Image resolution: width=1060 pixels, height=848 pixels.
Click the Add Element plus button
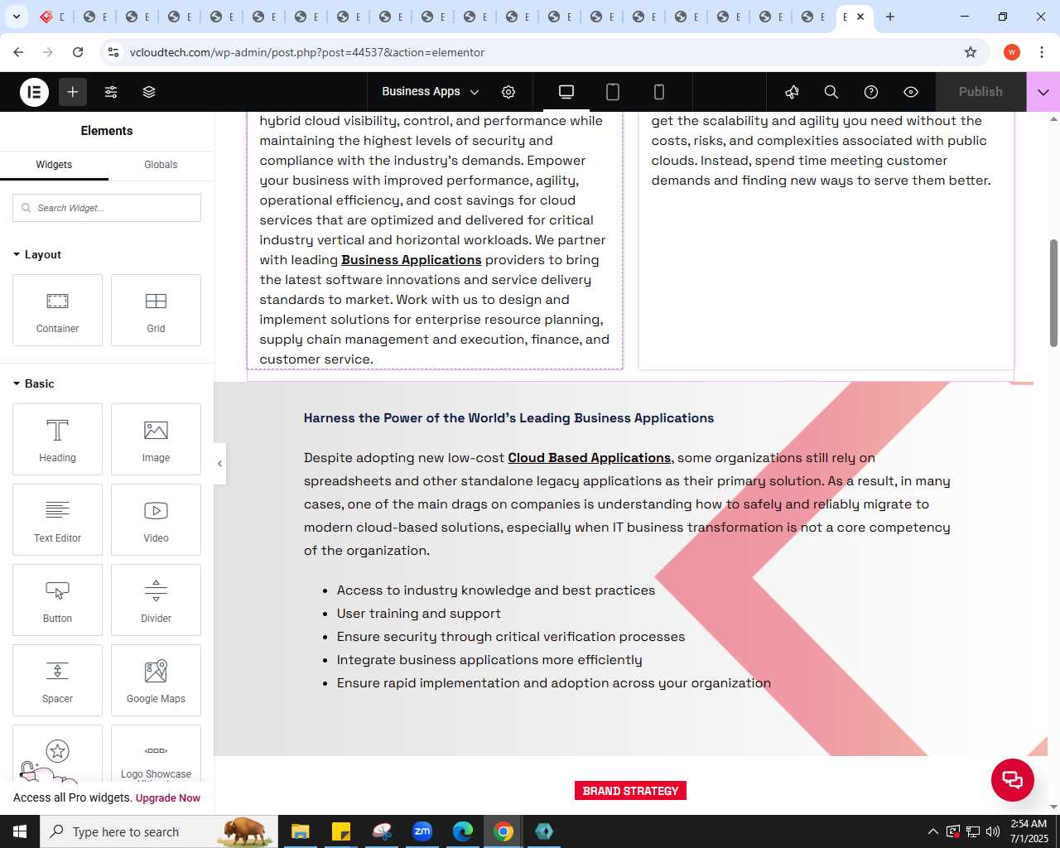point(73,92)
